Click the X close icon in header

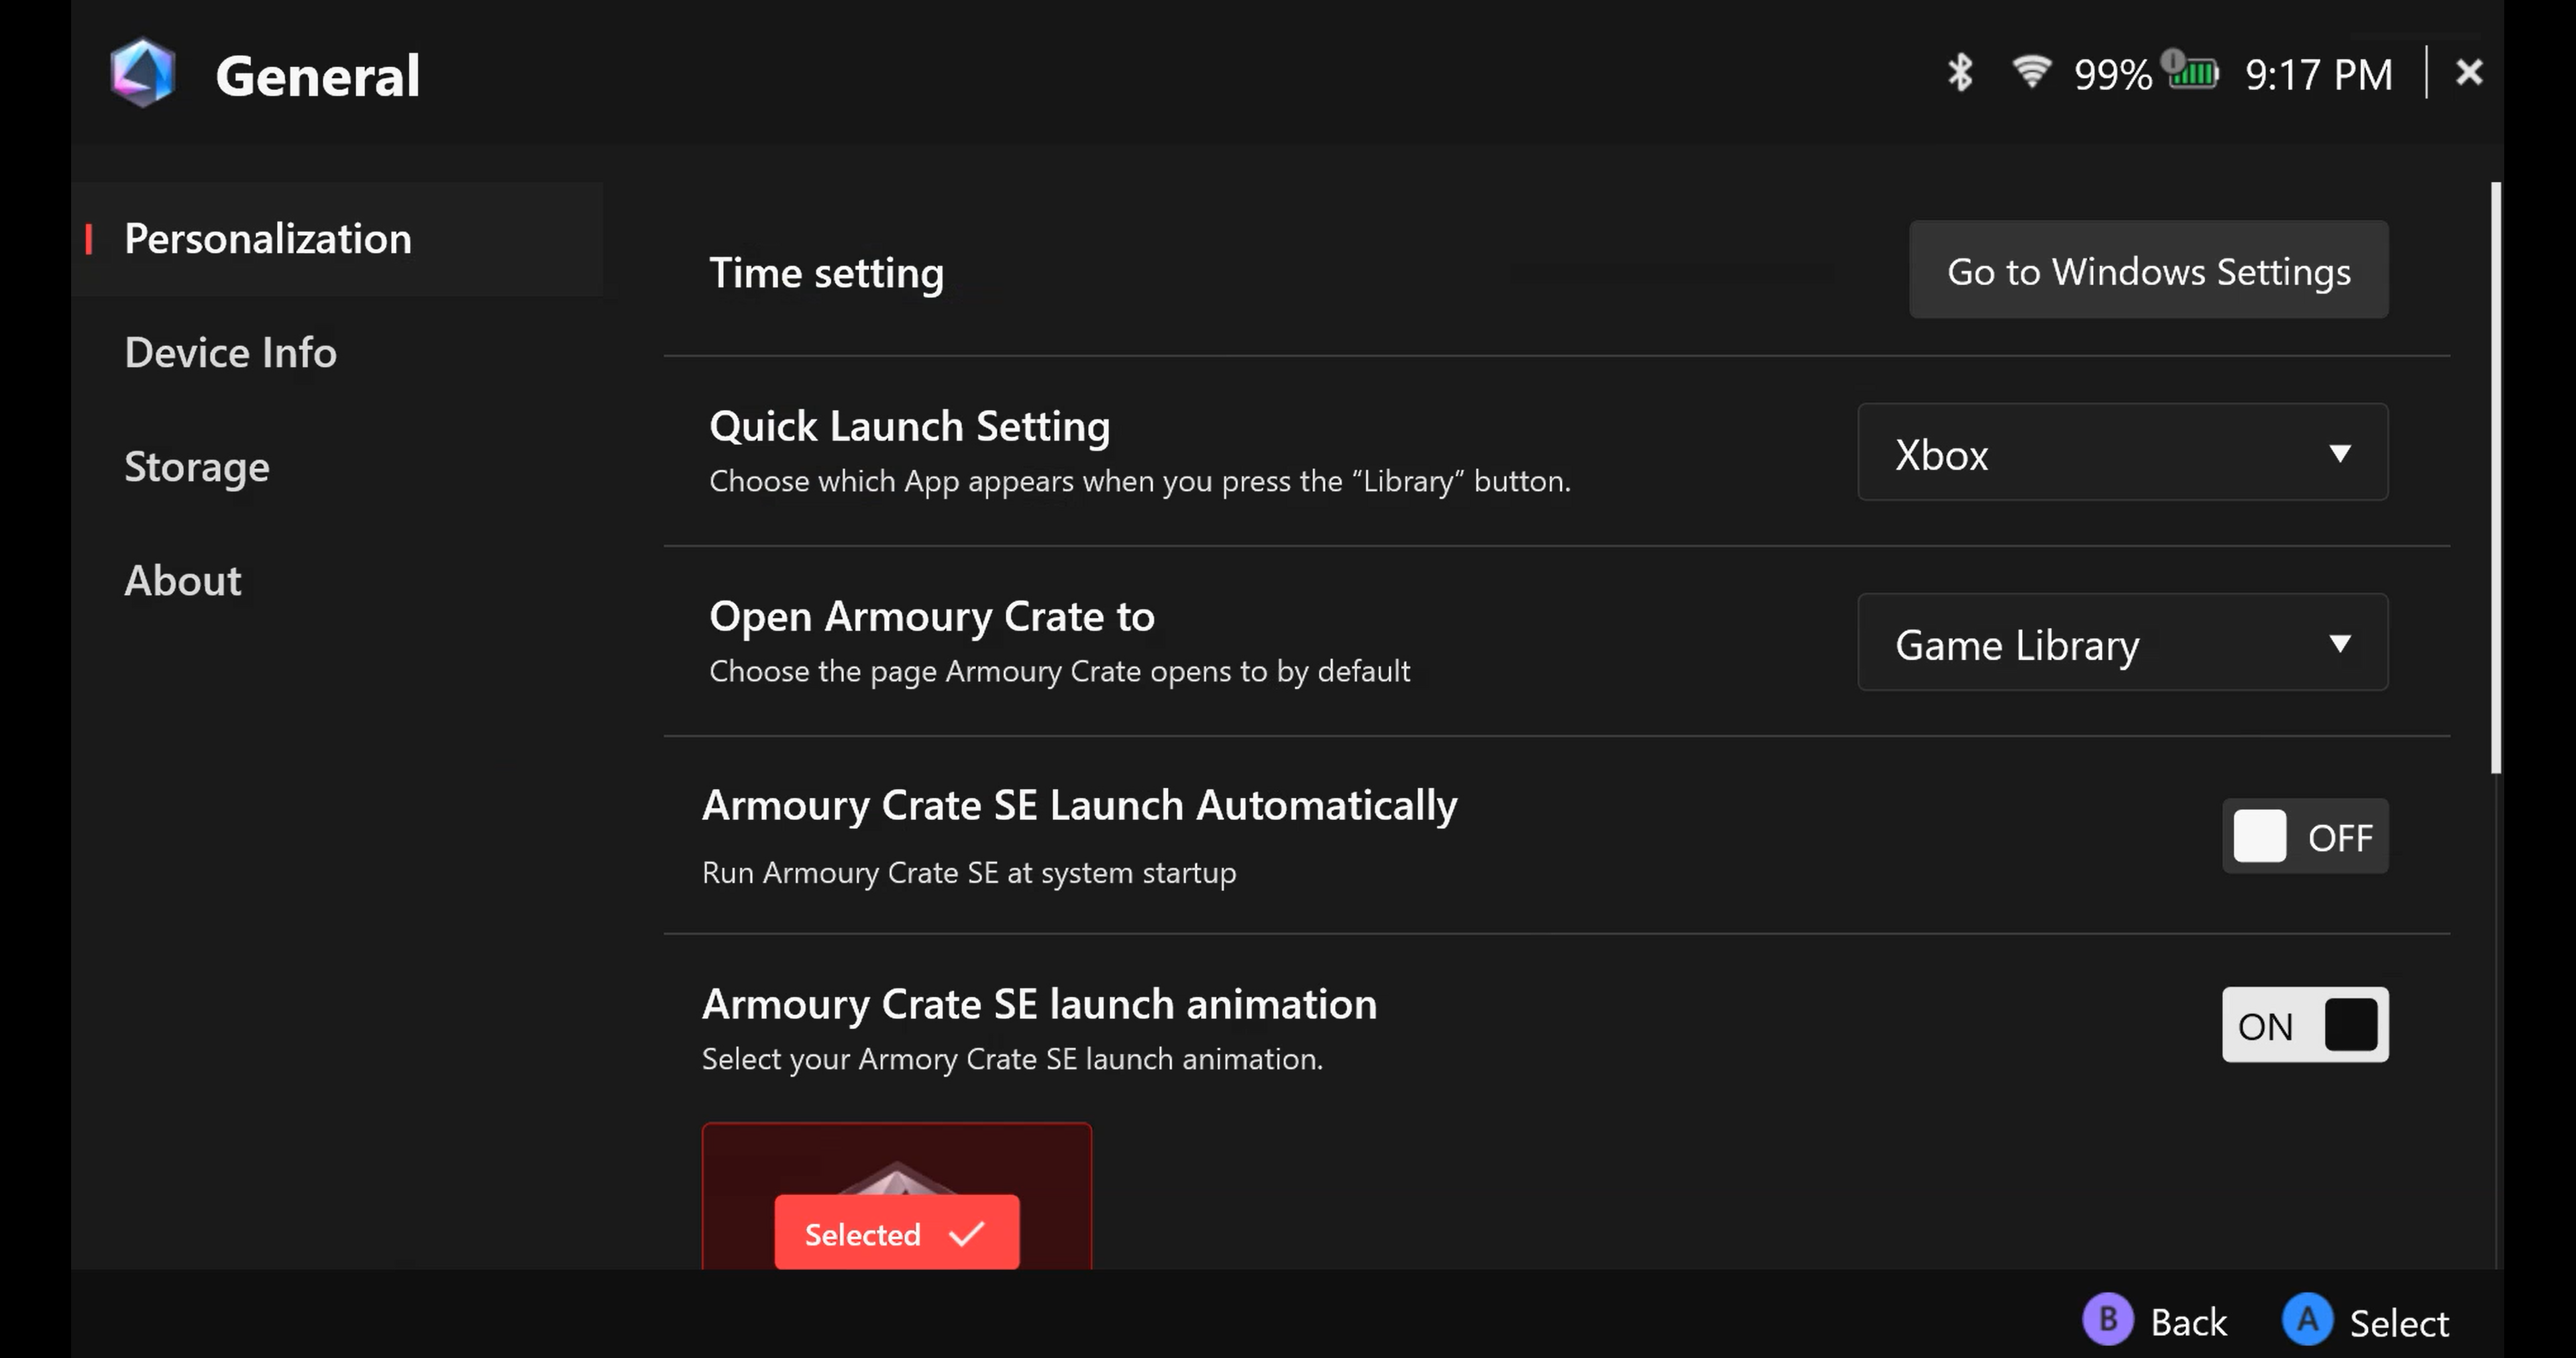(2468, 72)
